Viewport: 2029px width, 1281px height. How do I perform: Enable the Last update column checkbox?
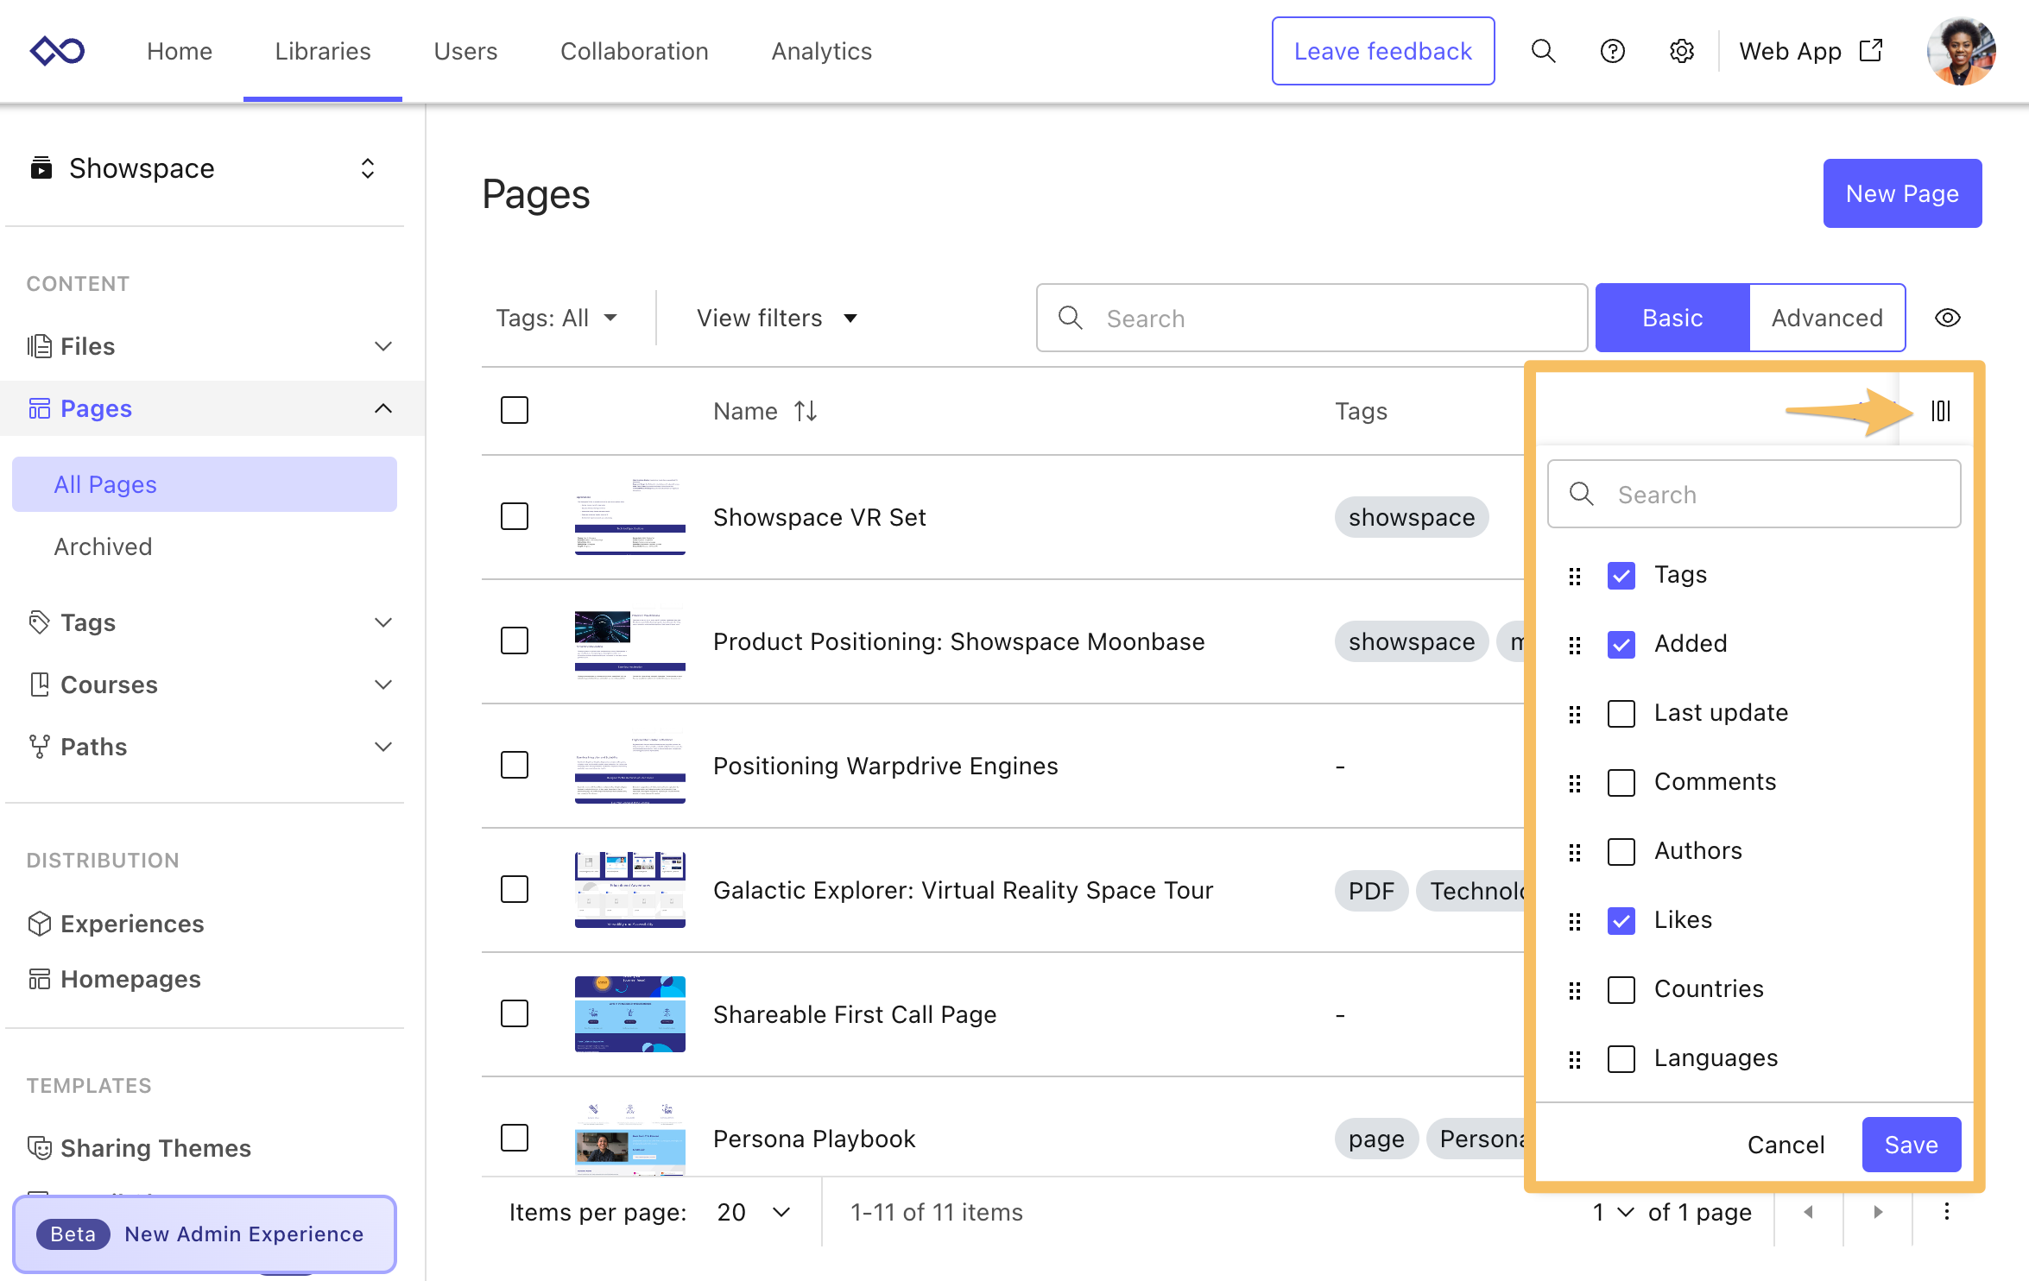tap(1621, 713)
